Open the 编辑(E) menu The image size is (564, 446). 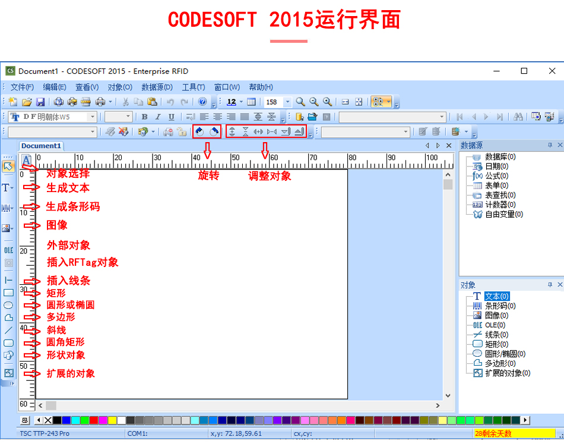54,87
